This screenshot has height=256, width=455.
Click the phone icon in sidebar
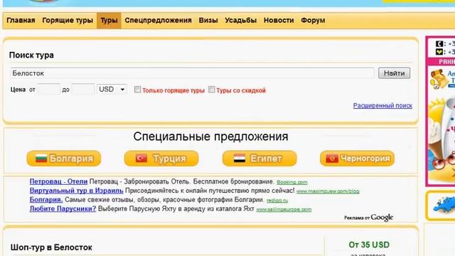pos(439,44)
